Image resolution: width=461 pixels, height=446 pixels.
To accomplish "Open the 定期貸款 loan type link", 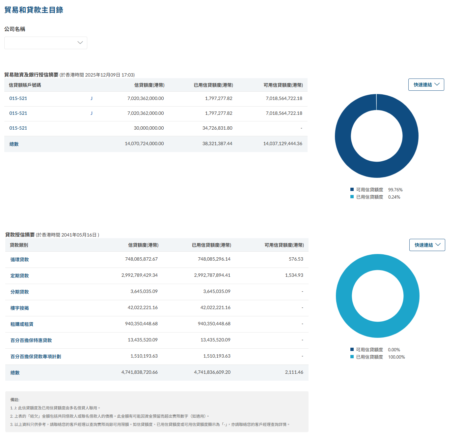I will click(x=19, y=276).
